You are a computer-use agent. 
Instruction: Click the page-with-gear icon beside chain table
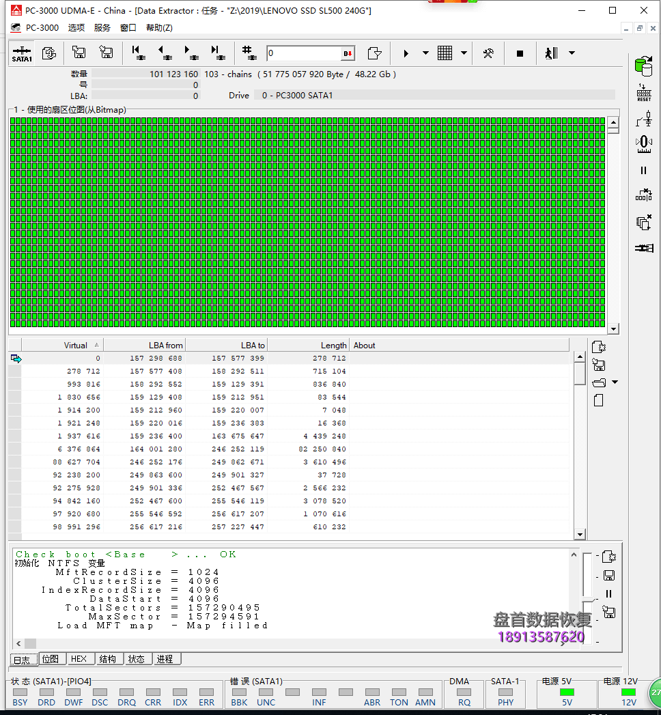pos(599,347)
